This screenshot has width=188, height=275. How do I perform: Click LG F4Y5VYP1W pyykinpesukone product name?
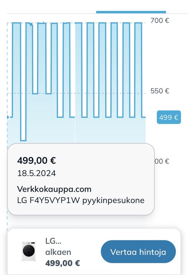click(81, 200)
